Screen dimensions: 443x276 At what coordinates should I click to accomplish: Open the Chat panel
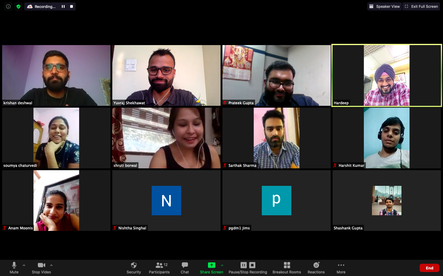(185, 268)
